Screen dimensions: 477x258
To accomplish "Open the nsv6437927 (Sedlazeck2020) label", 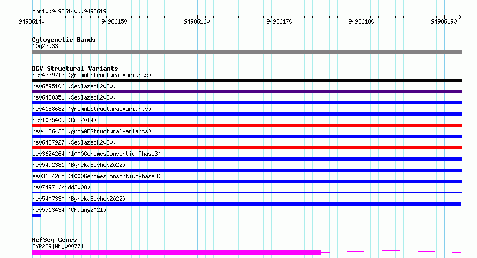I will click(x=74, y=142).
